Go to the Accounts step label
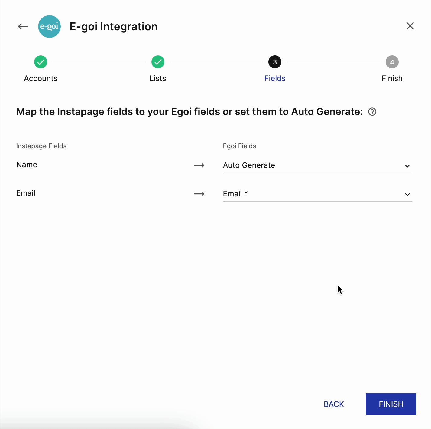 click(41, 78)
